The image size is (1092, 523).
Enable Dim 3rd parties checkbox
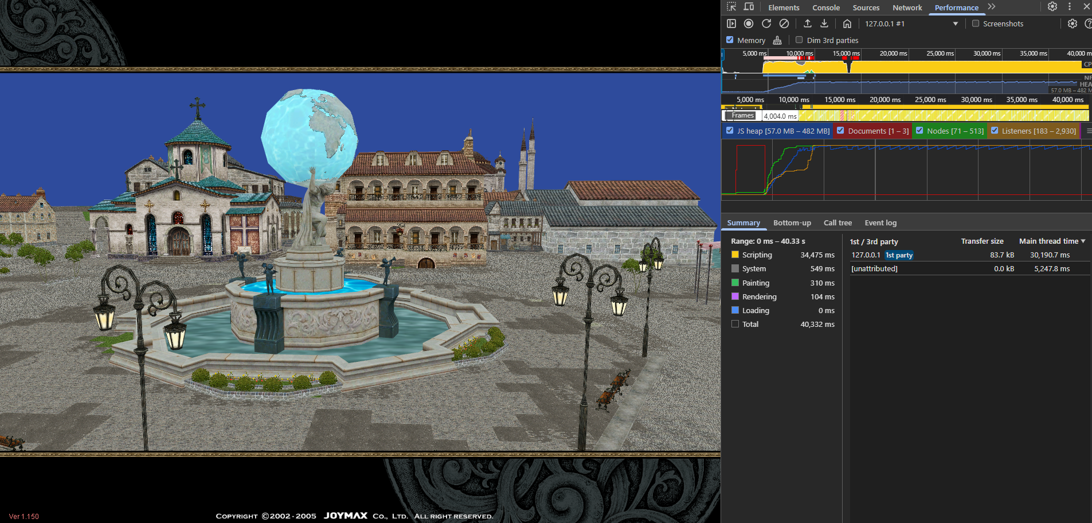(x=799, y=40)
